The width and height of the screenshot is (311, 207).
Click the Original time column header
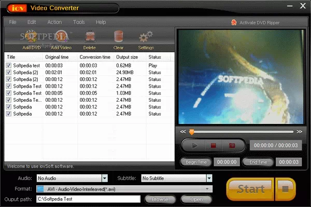click(x=60, y=57)
